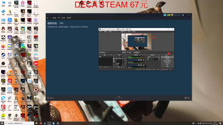Add a source with the plus icon
Screen dimensions: 223x125
tap(114, 67)
